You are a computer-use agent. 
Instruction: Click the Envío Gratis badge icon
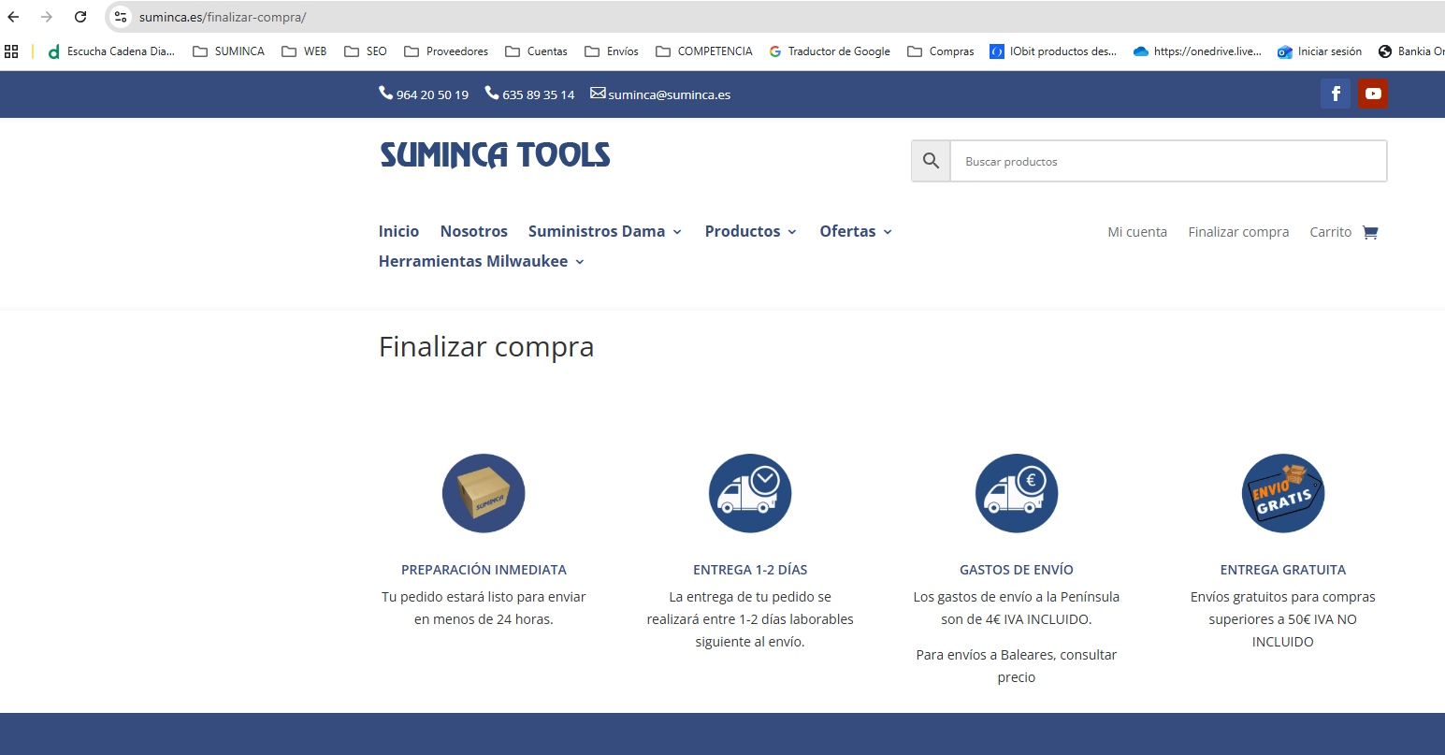(1282, 493)
